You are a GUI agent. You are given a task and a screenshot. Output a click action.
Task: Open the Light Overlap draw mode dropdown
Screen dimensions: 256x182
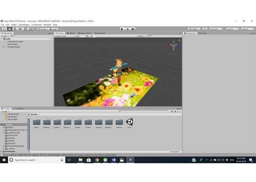point(65,36)
